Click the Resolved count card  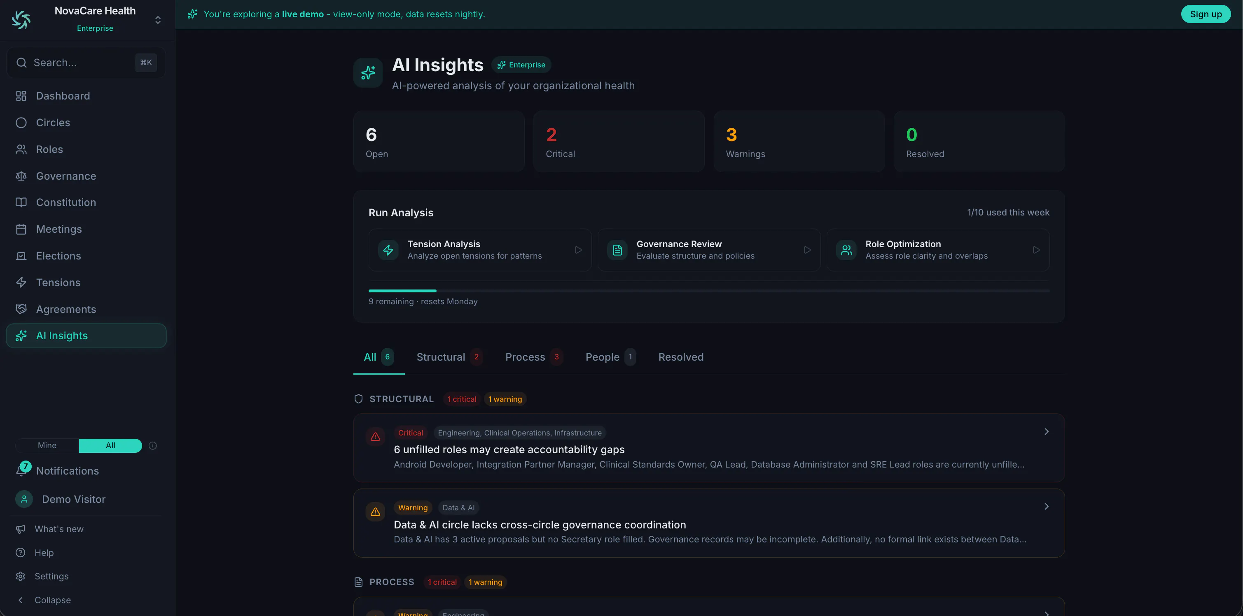coord(979,141)
